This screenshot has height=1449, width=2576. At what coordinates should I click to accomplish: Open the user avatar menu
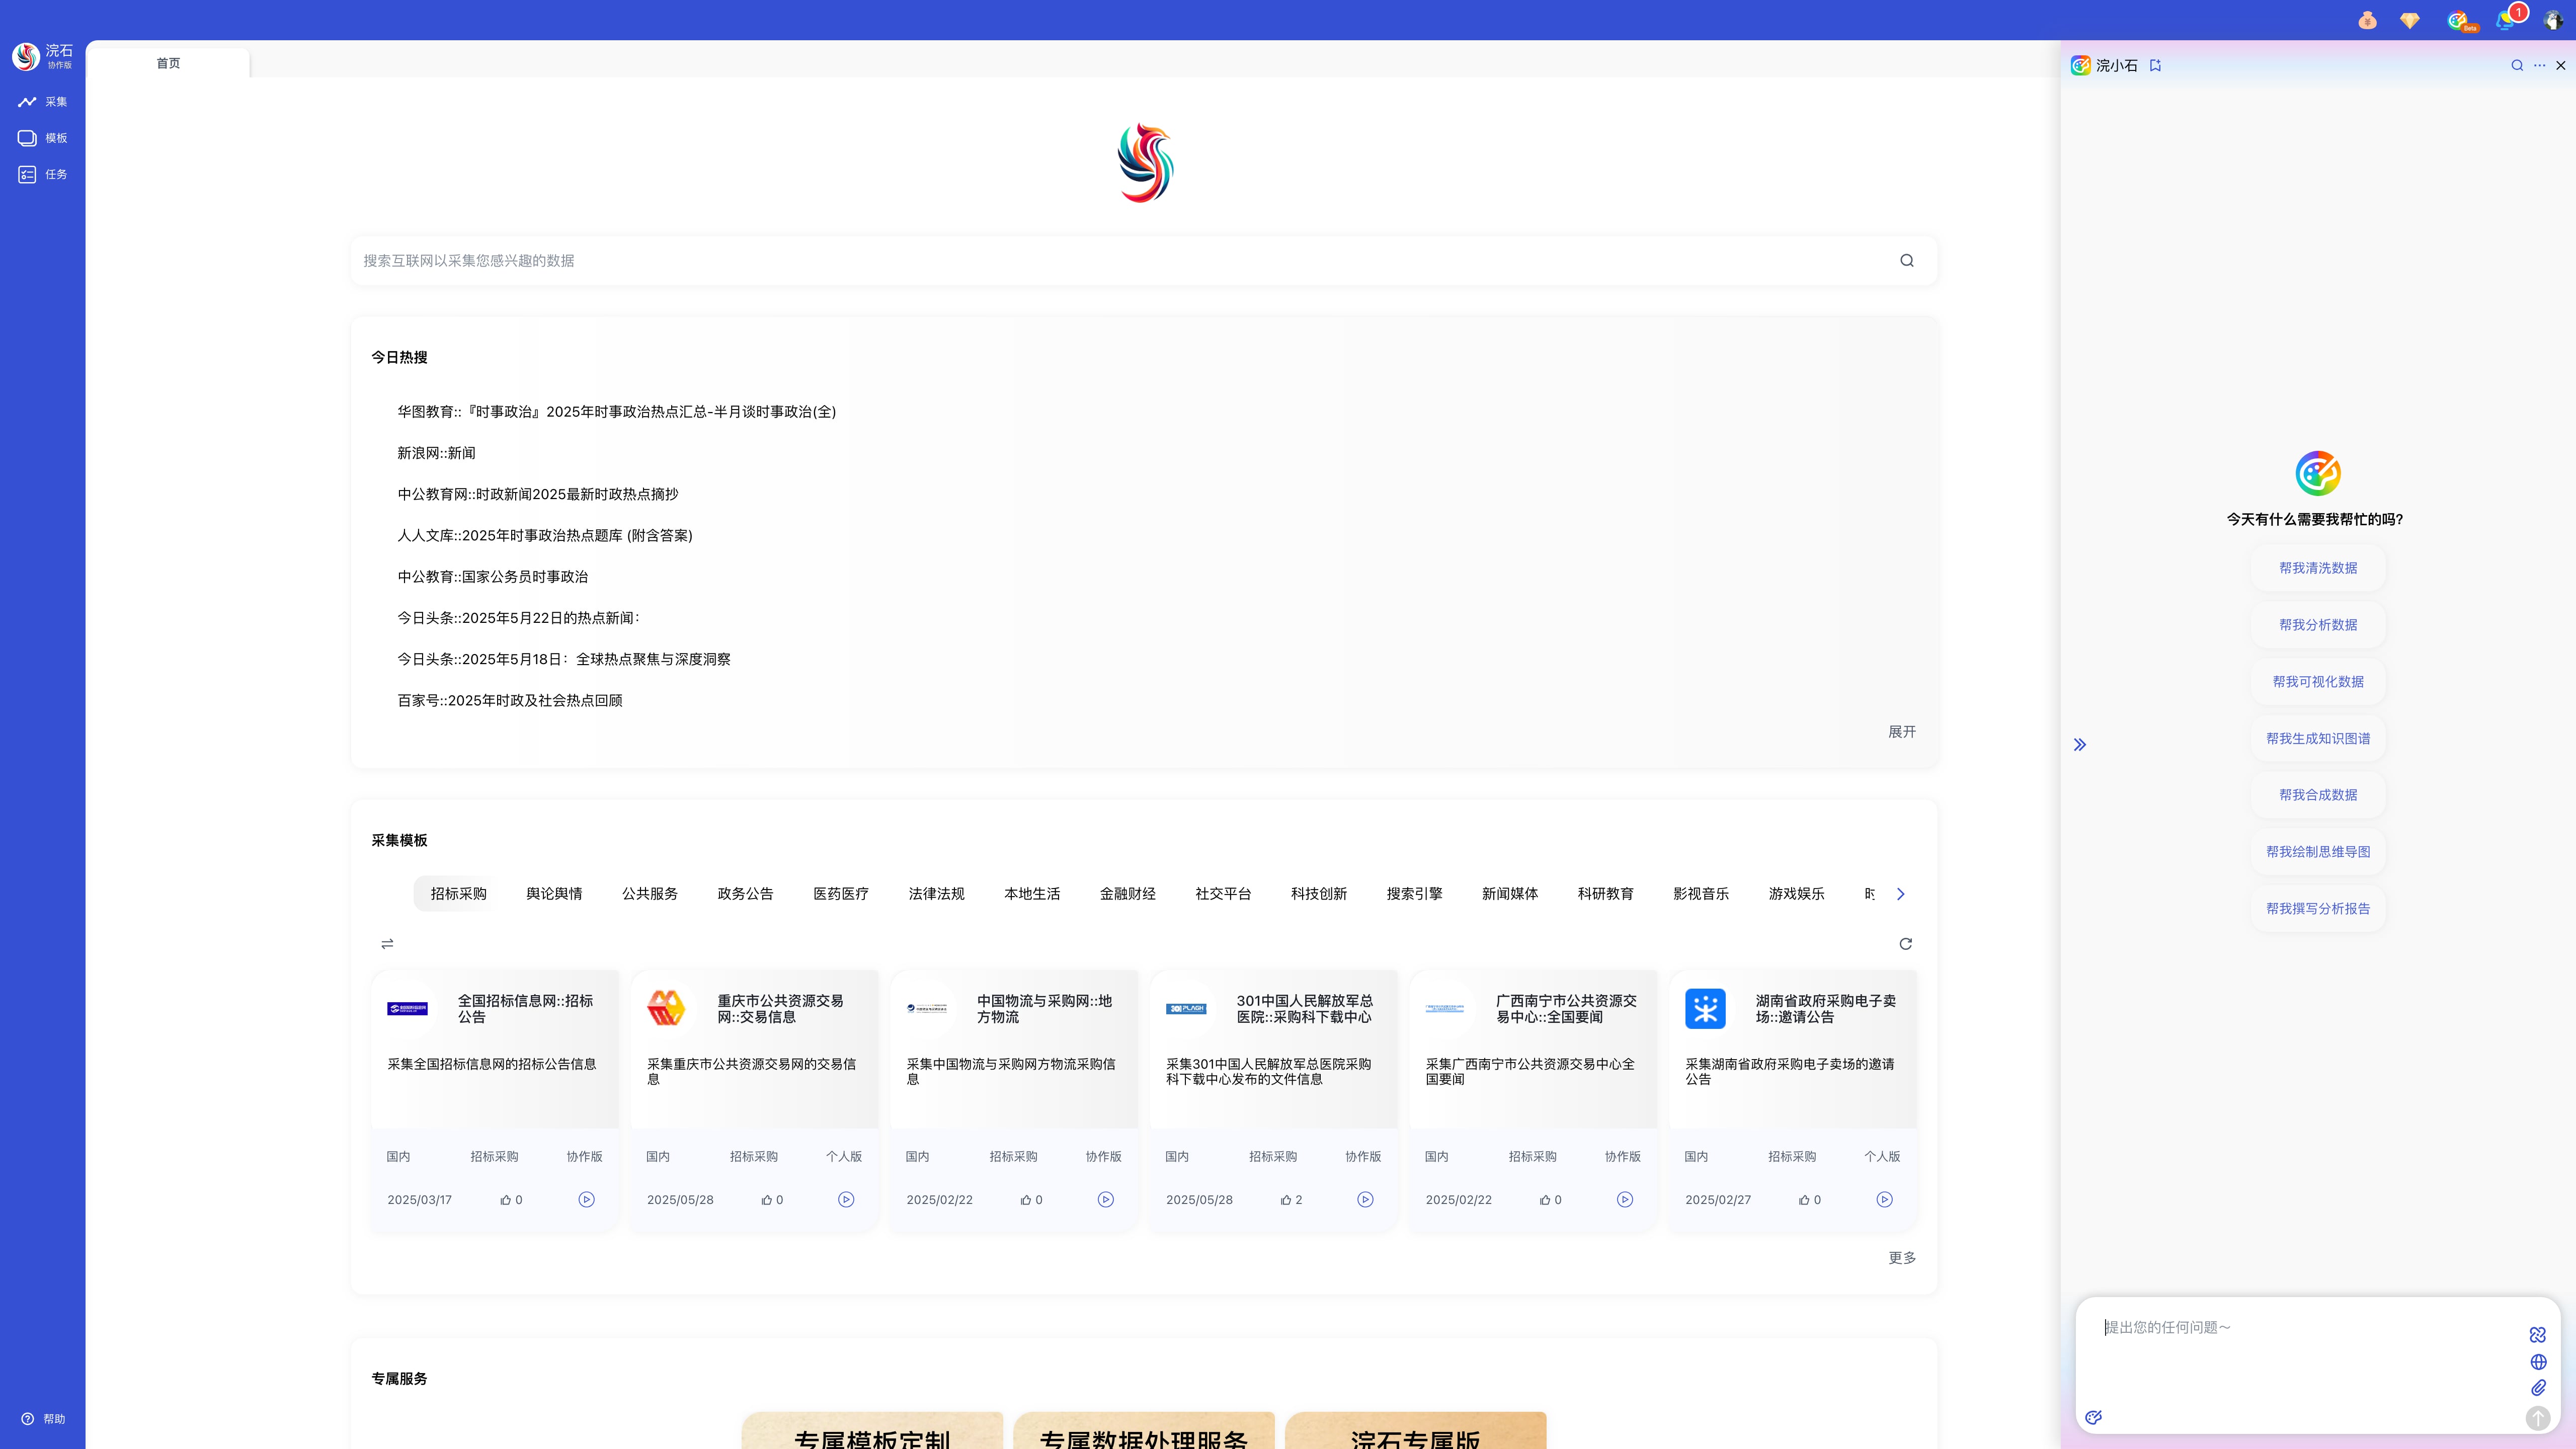point(2552,20)
